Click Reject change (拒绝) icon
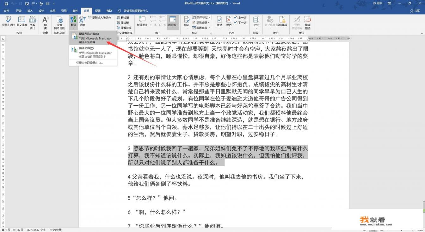Screen dimensions: 425x232 [229, 20]
